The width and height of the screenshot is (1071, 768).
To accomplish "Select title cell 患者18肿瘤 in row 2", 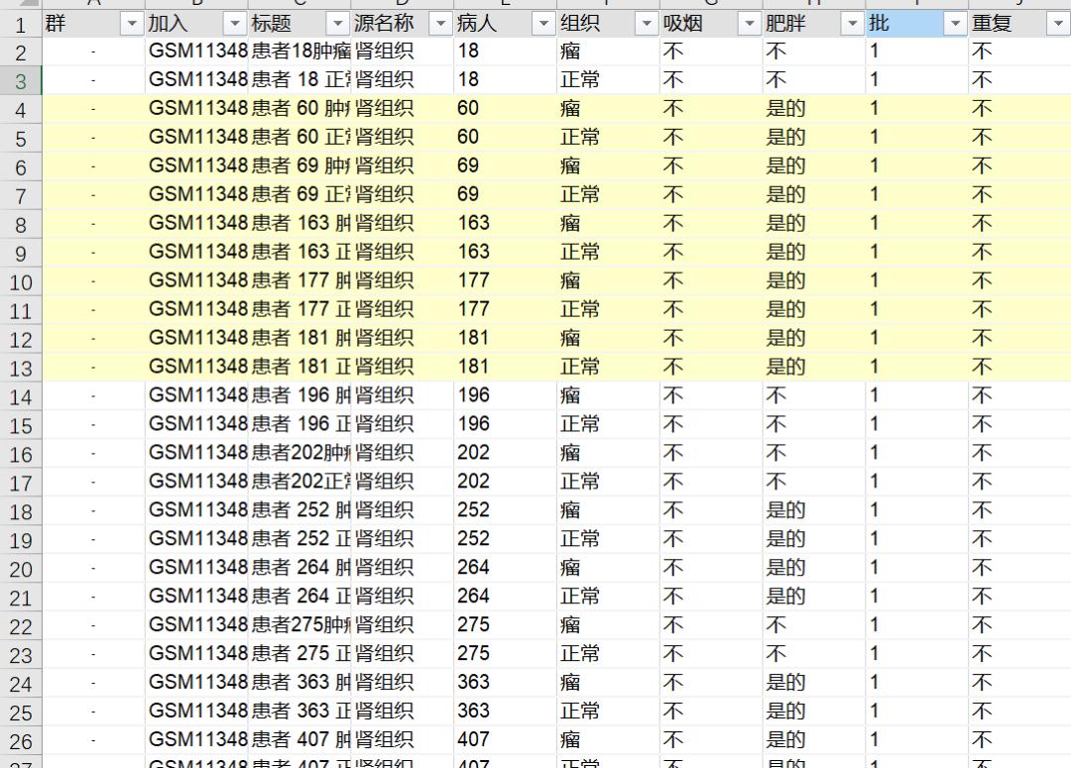I will pyautogui.click(x=299, y=52).
